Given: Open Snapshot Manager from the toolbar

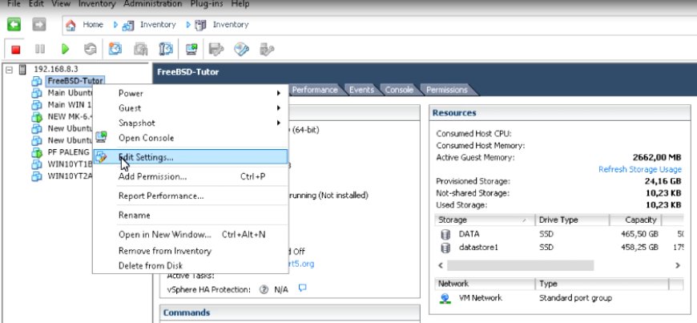Looking at the screenshot, I should click(166, 49).
